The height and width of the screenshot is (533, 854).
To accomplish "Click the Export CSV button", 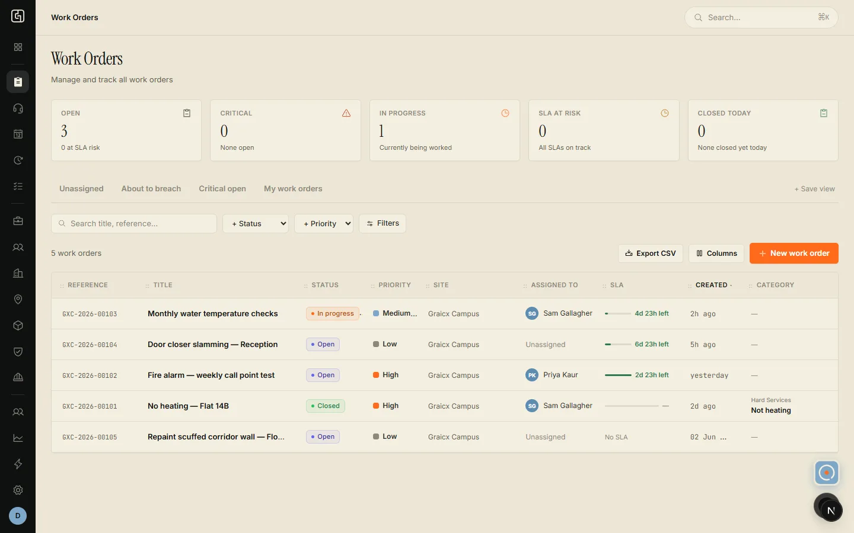I will pyautogui.click(x=651, y=253).
